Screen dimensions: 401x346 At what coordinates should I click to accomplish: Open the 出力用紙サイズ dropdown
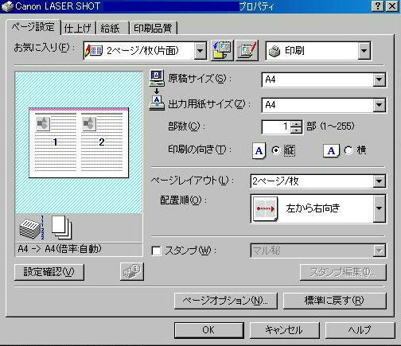379,105
